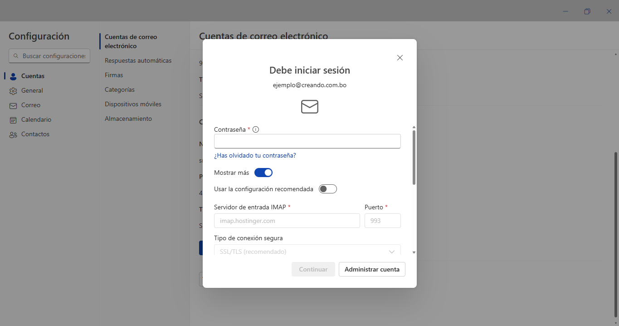The width and height of the screenshot is (619, 326).
Task: Open Firmas submenu
Action: tap(114, 75)
